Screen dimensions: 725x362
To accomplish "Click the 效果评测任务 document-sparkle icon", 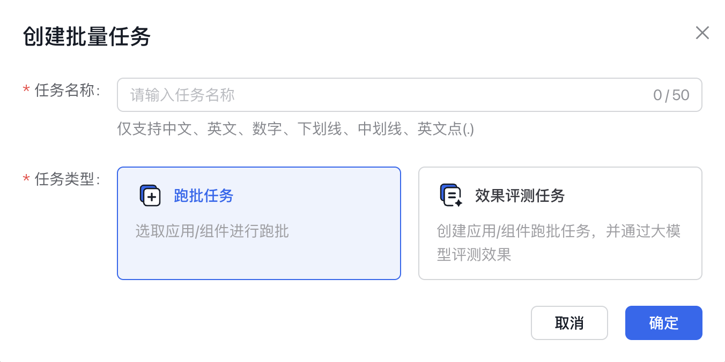I will tap(451, 196).
